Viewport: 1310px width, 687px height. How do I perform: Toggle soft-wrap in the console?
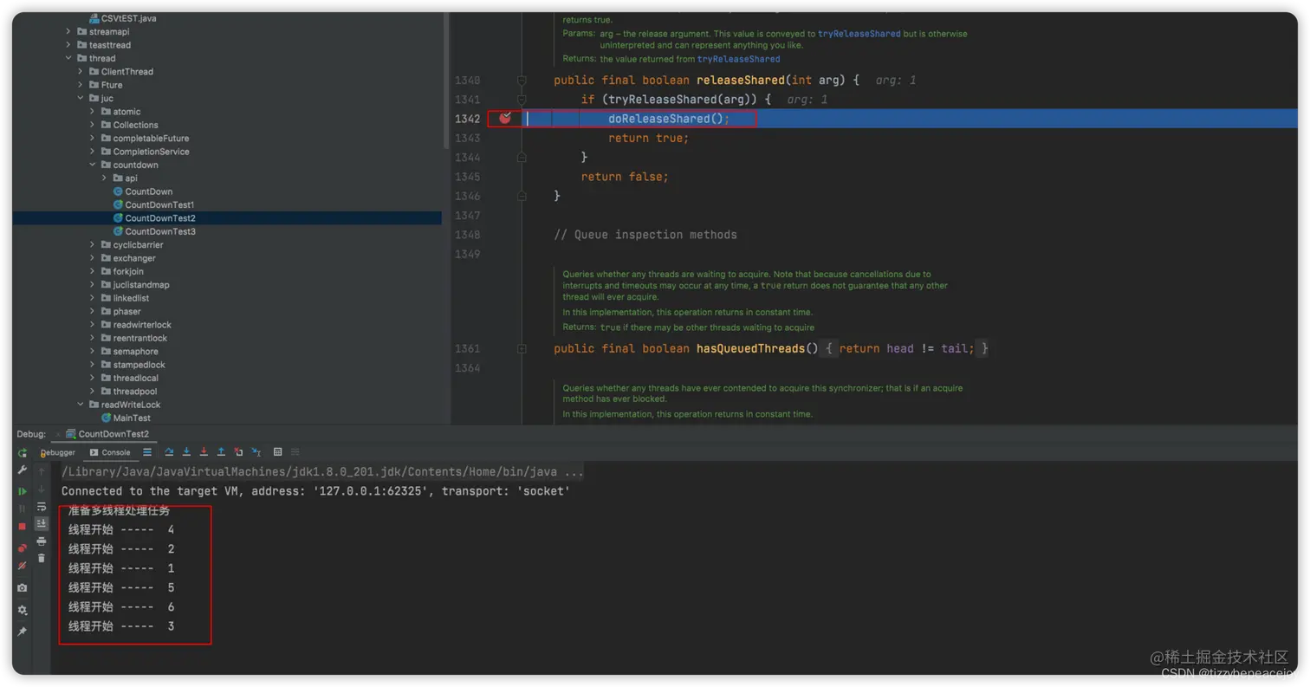coord(42,507)
